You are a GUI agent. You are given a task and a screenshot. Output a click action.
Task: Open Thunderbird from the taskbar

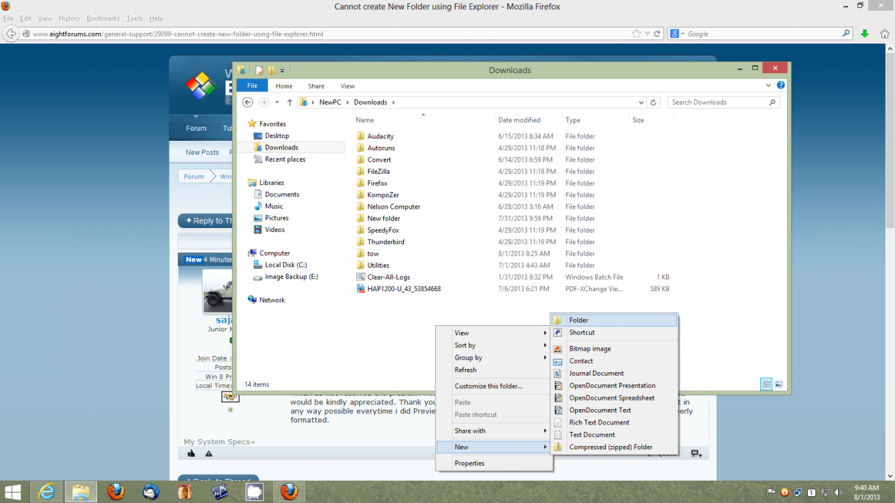click(x=151, y=492)
